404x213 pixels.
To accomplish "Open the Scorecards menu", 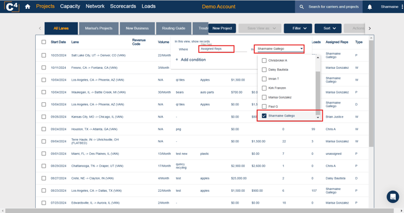I will click(x=123, y=6).
